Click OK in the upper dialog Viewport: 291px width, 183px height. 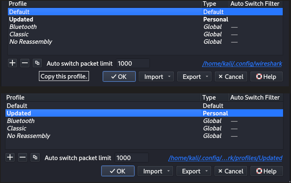coord(119,76)
